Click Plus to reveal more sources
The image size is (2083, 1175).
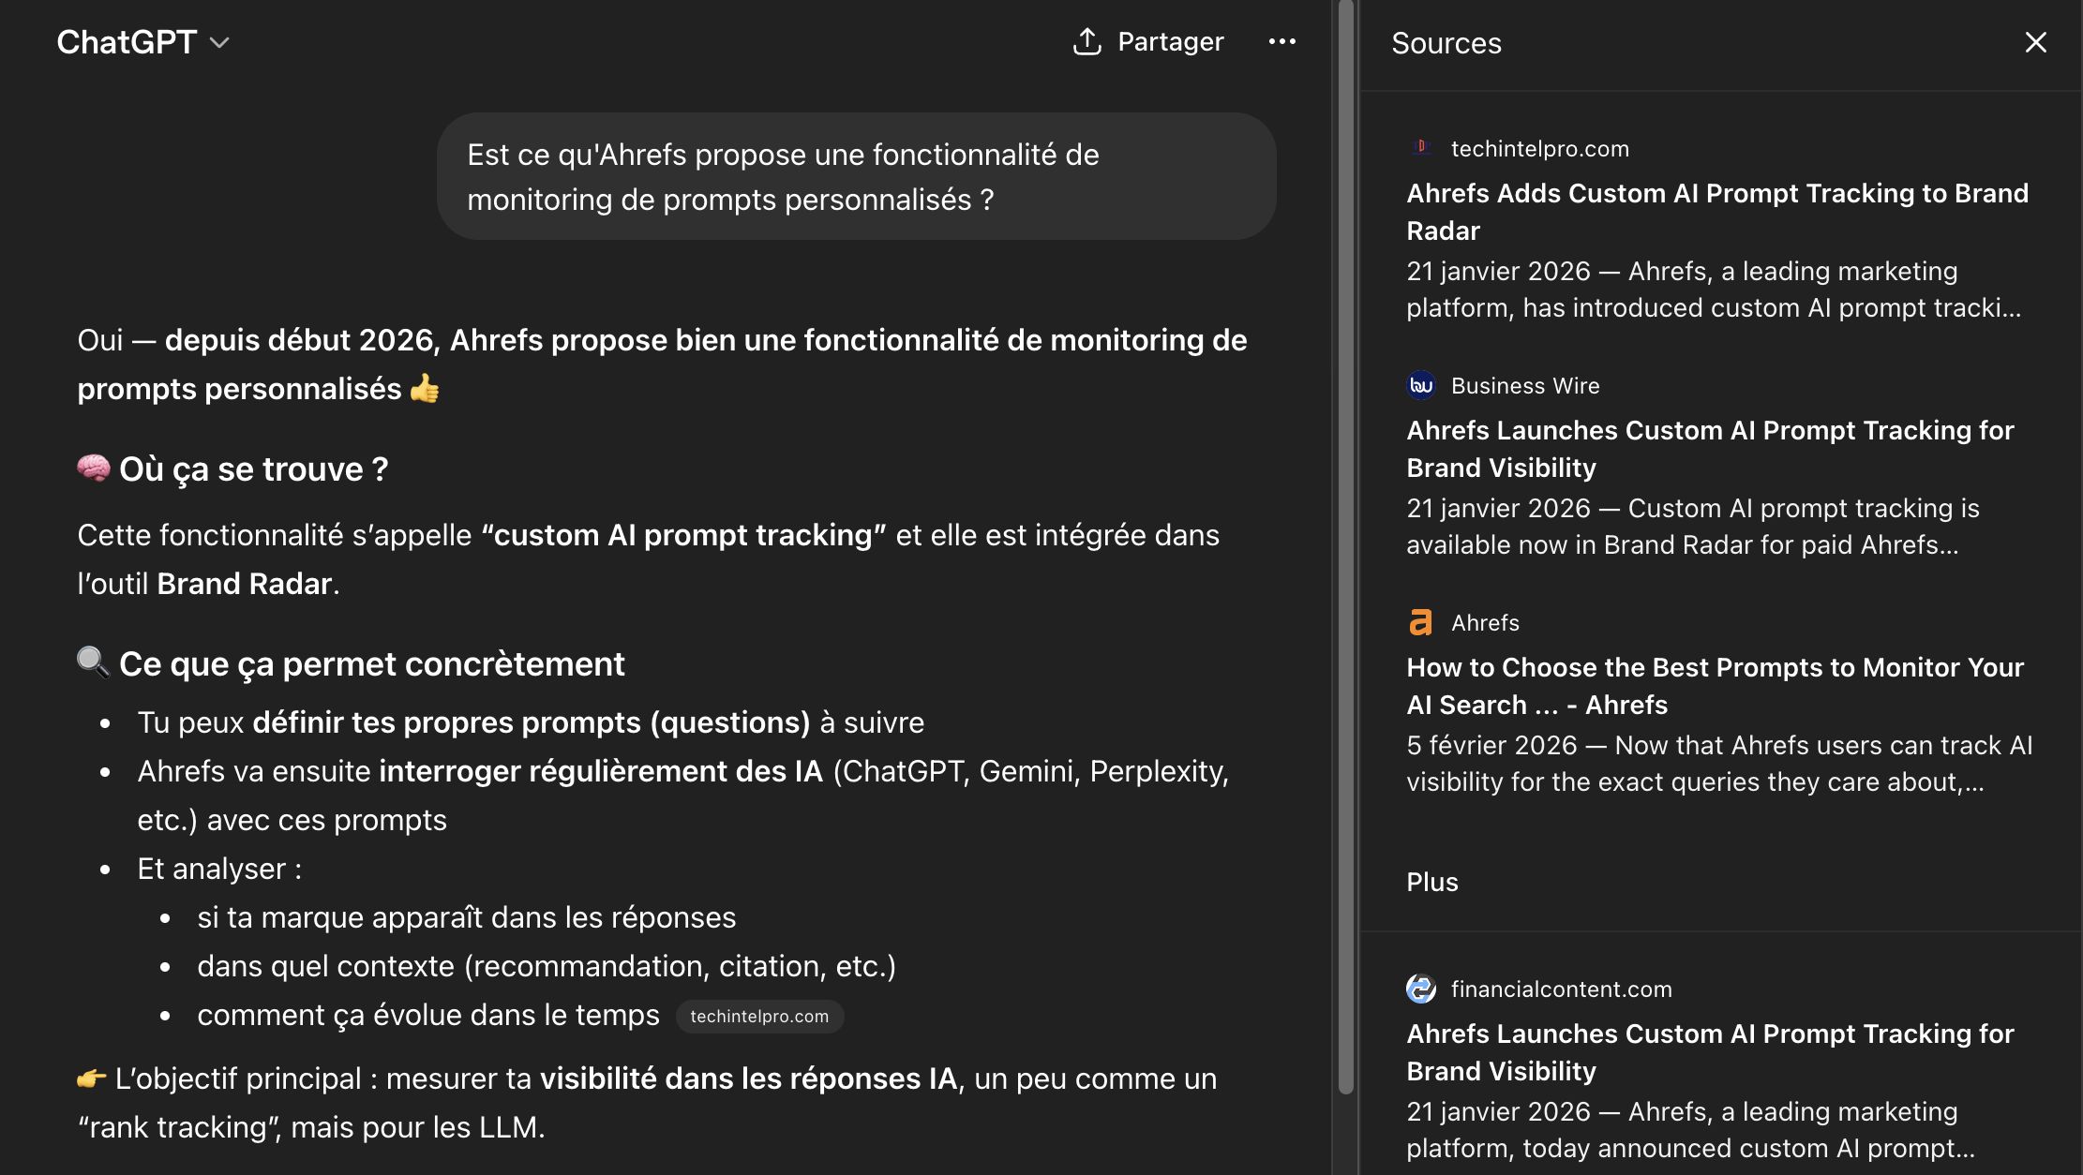pyautogui.click(x=1431, y=882)
